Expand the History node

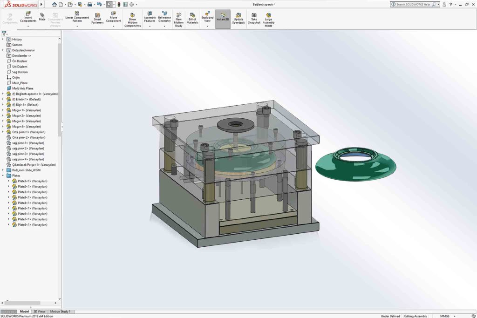tap(3, 40)
